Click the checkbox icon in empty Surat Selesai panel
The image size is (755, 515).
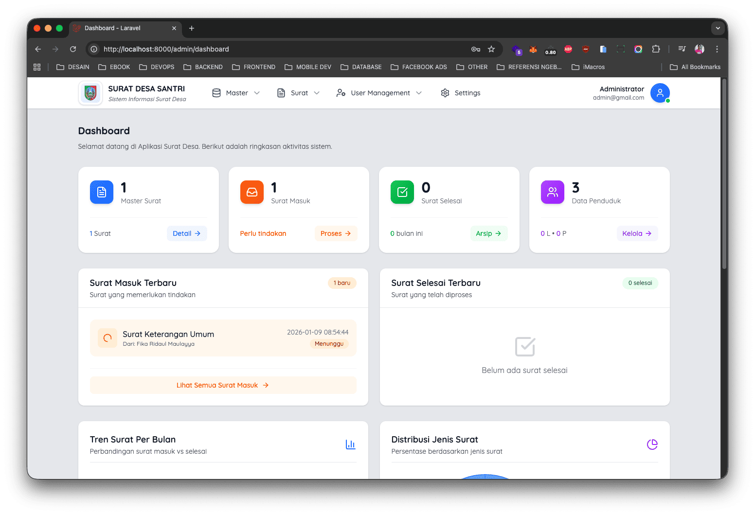(525, 347)
